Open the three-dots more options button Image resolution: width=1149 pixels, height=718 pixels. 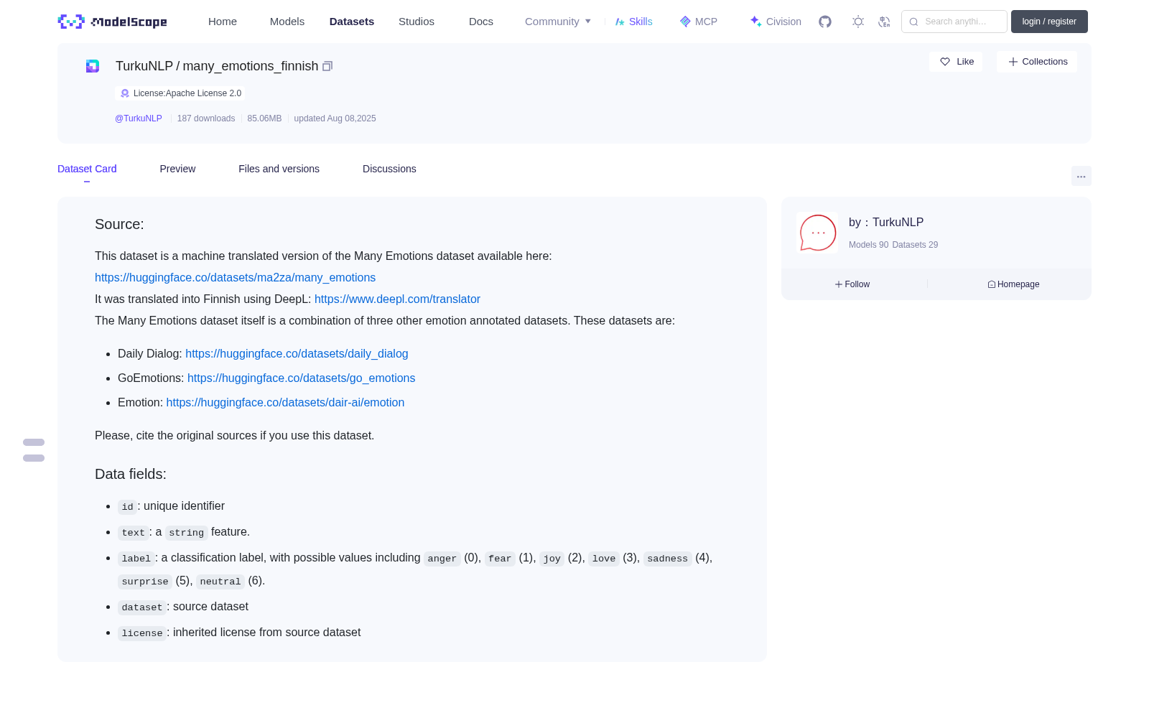[1081, 176]
